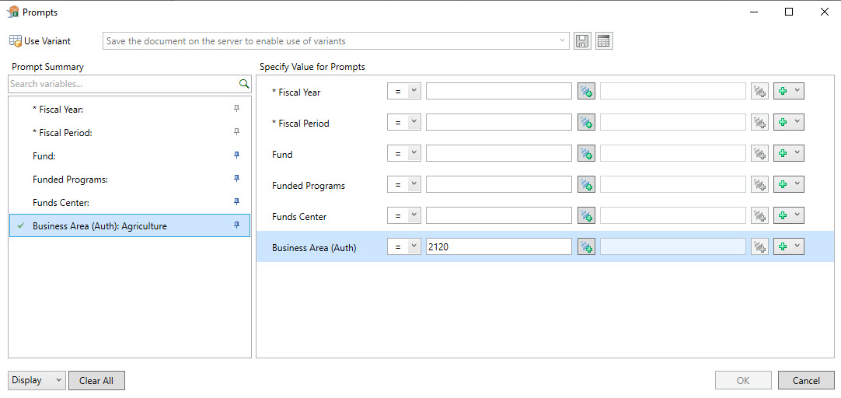Open the value help for the Fund low value

[586, 154]
